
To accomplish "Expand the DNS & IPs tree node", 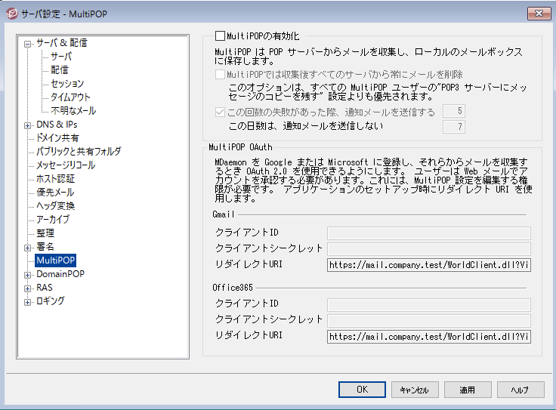I will (28, 125).
